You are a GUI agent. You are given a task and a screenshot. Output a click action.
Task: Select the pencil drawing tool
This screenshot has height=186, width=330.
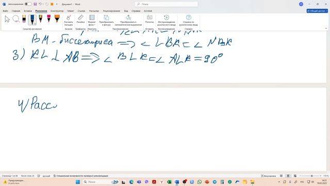pos(40,19)
